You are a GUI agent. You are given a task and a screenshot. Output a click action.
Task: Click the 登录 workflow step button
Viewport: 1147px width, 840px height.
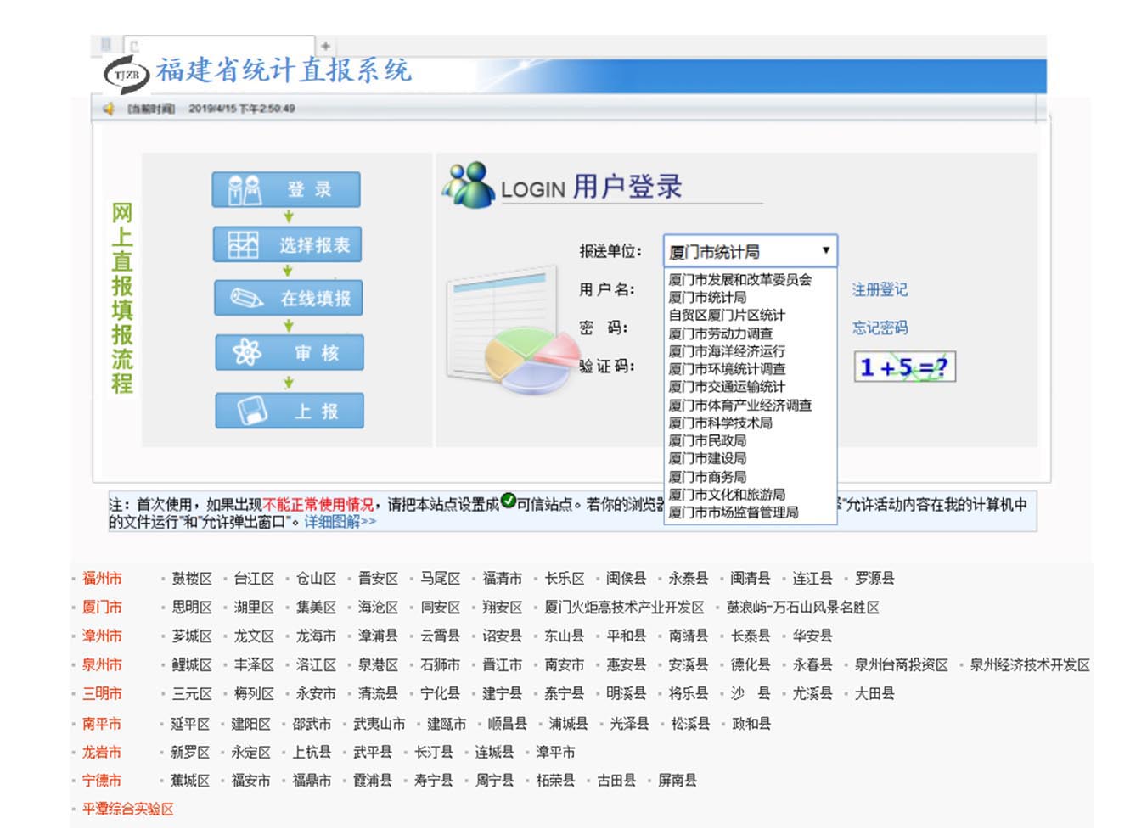tap(286, 189)
